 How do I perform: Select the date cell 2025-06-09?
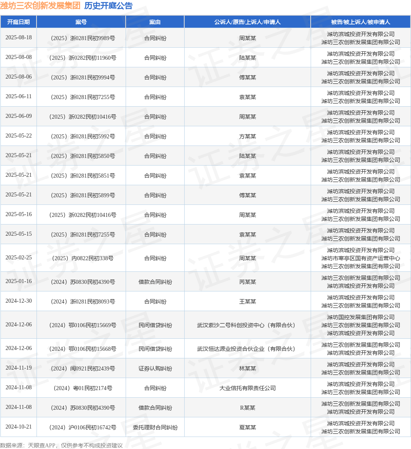(18, 116)
